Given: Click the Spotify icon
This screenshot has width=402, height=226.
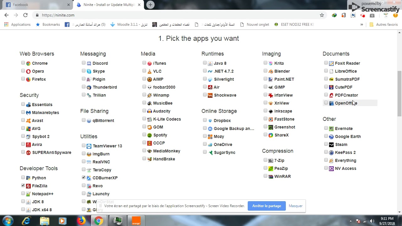Looking at the screenshot, I should coord(149,135).
